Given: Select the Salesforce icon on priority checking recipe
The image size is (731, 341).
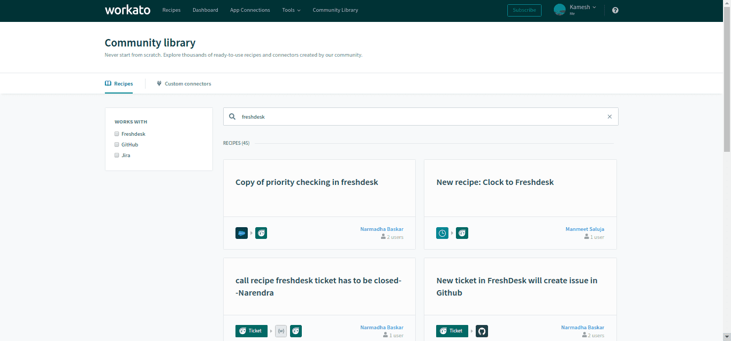Looking at the screenshot, I should click(241, 233).
